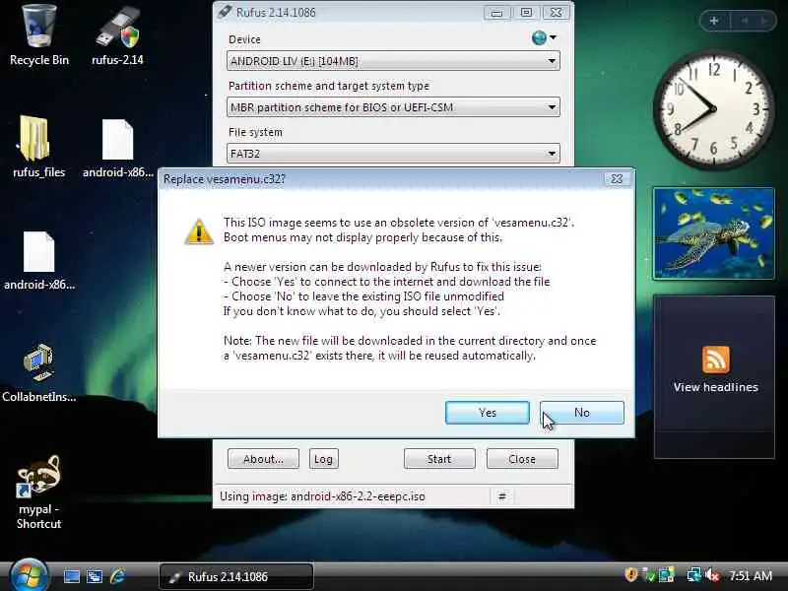This screenshot has height=591, width=788.
Task: Expand the Partition scheme dropdown
Action: pyautogui.click(x=393, y=107)
